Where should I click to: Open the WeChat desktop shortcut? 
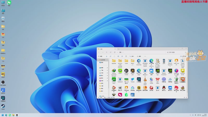9,3
